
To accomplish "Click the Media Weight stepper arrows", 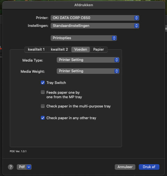I will (x=117, y=71).
